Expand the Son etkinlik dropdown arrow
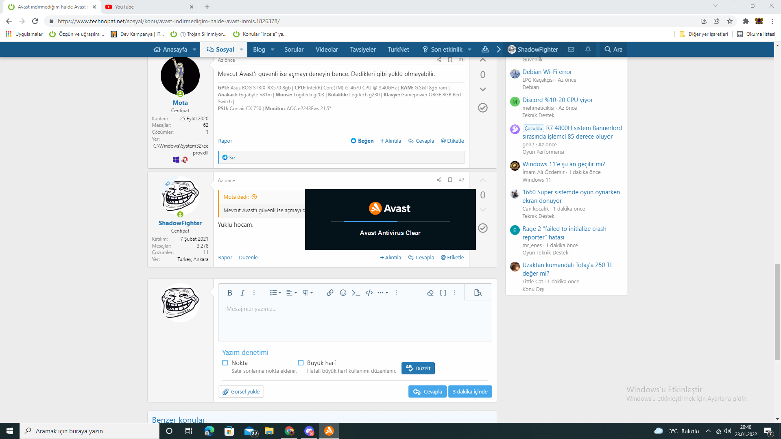781x439 pixels. pos(470,50)
